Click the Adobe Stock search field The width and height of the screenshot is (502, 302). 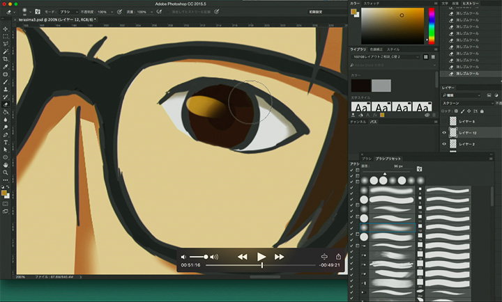point(393,65)
